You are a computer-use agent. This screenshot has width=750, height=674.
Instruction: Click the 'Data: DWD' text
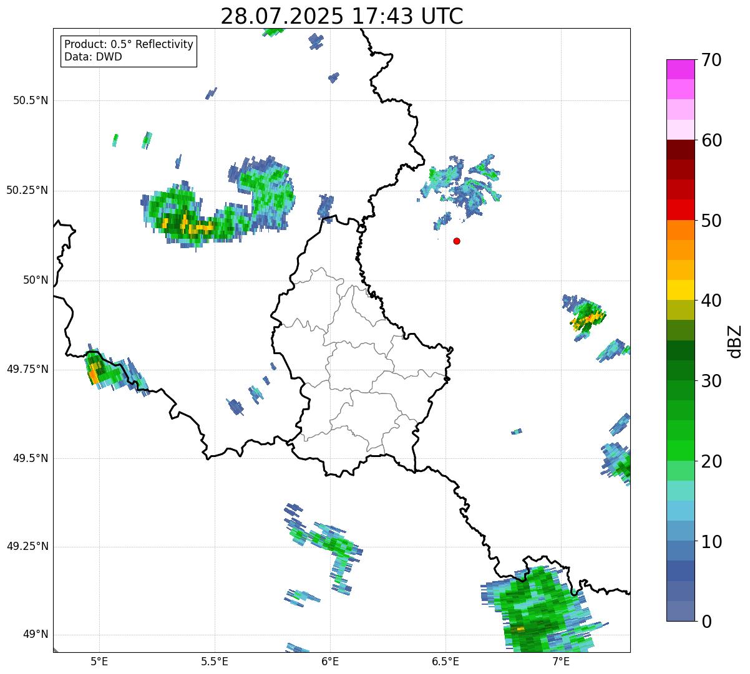coord(93,57)
